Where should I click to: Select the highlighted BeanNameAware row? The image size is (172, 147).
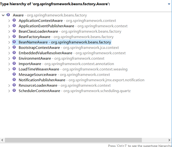[x=62, y=42]
